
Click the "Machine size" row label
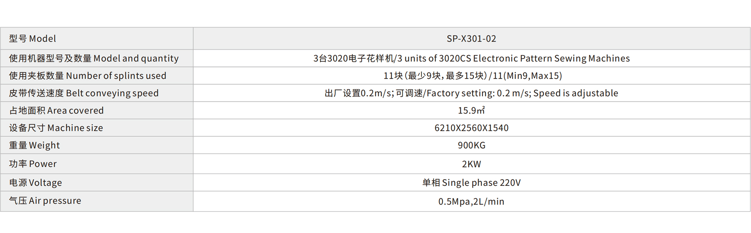tap(56, 128)
